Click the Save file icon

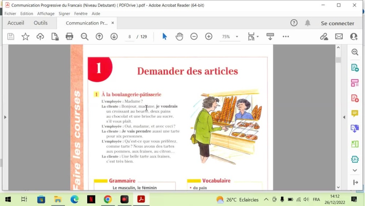11,36
